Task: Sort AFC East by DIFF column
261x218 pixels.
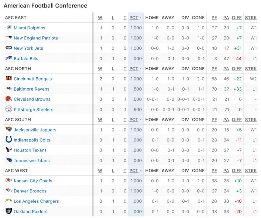Action: coord(237,17)
